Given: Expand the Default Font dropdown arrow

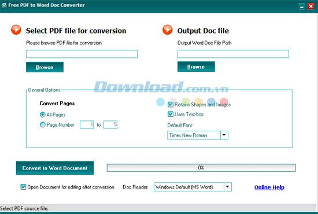Looking at the screenshot, I should tap(224, 135).
